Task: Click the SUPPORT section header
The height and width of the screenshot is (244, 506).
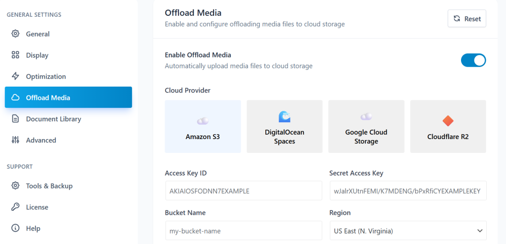Action: click(20, 167)
